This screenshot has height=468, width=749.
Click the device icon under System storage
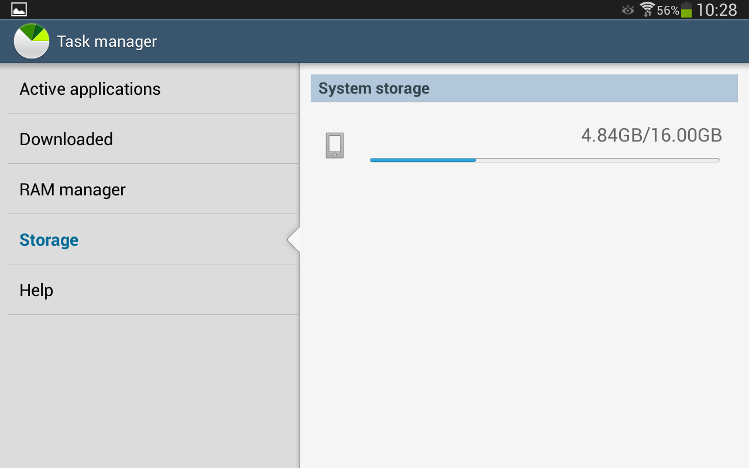[335, 145]
